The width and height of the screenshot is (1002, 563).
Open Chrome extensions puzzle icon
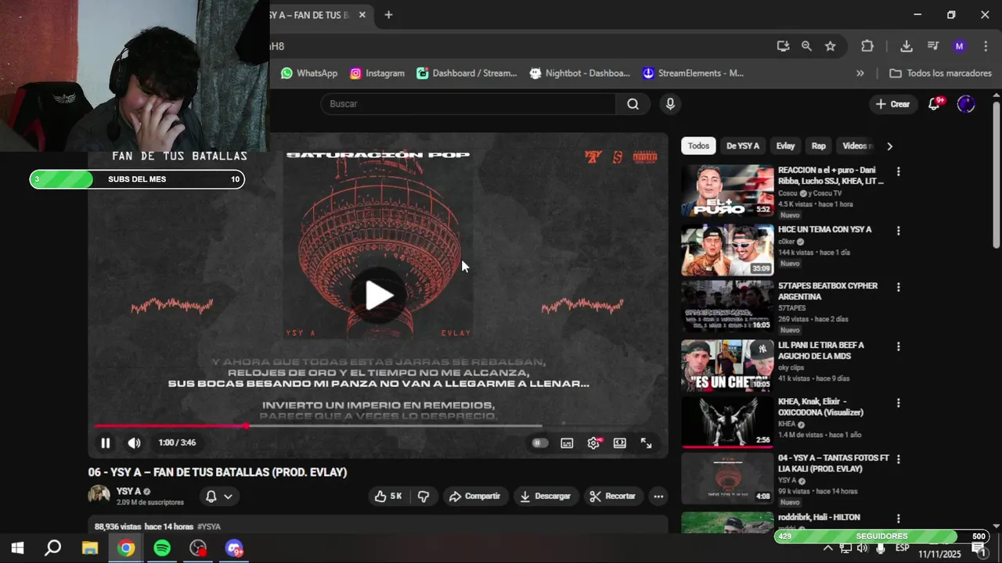point(867,46)
